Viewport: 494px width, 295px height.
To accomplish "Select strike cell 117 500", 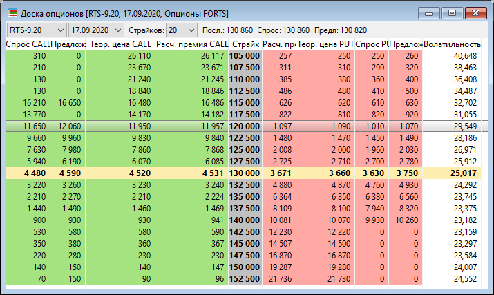I will tap(245, 115).
